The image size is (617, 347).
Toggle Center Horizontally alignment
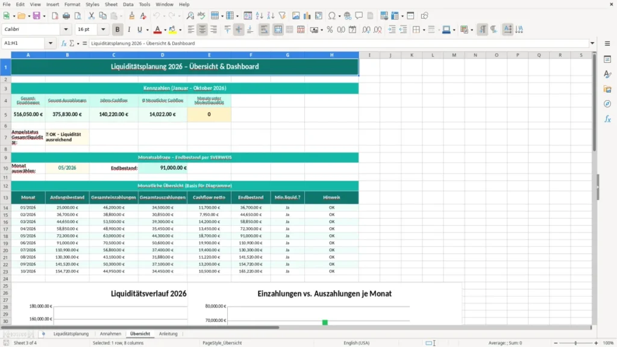point(202,30)
